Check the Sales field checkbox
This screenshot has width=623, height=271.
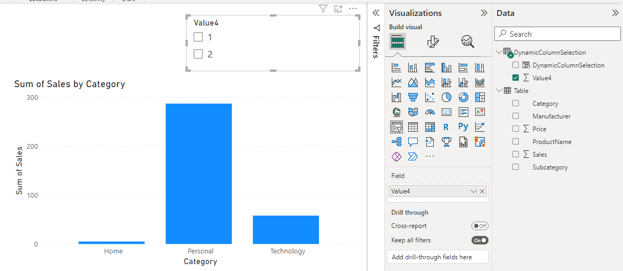pyautogui.click(x=516, y=154)
